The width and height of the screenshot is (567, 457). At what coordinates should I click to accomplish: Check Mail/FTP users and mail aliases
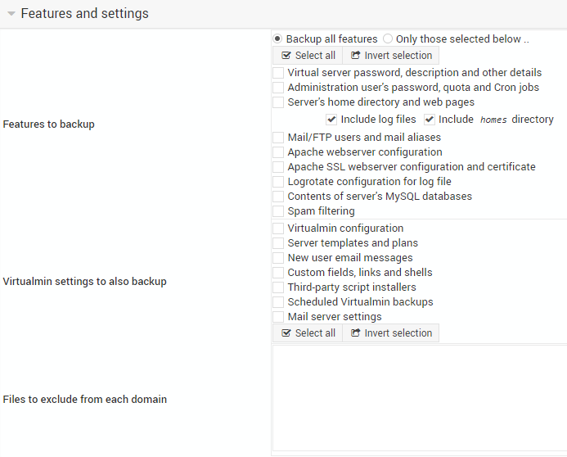278,138
